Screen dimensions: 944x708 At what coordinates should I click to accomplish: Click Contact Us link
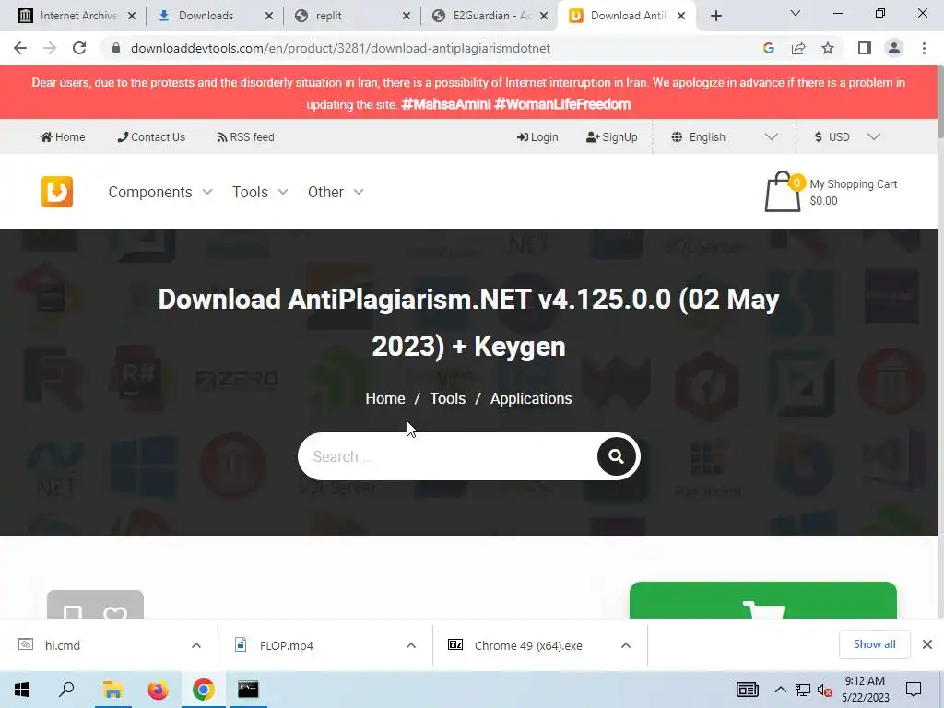pos(151,137)
